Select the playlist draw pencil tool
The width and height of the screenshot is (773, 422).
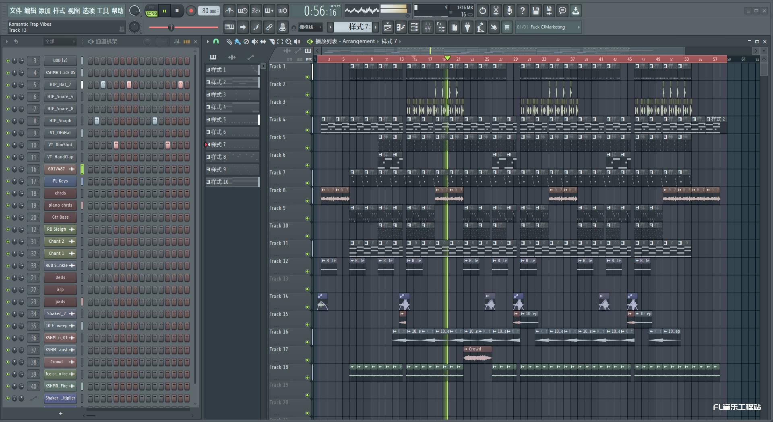click(x=229, y=41)
